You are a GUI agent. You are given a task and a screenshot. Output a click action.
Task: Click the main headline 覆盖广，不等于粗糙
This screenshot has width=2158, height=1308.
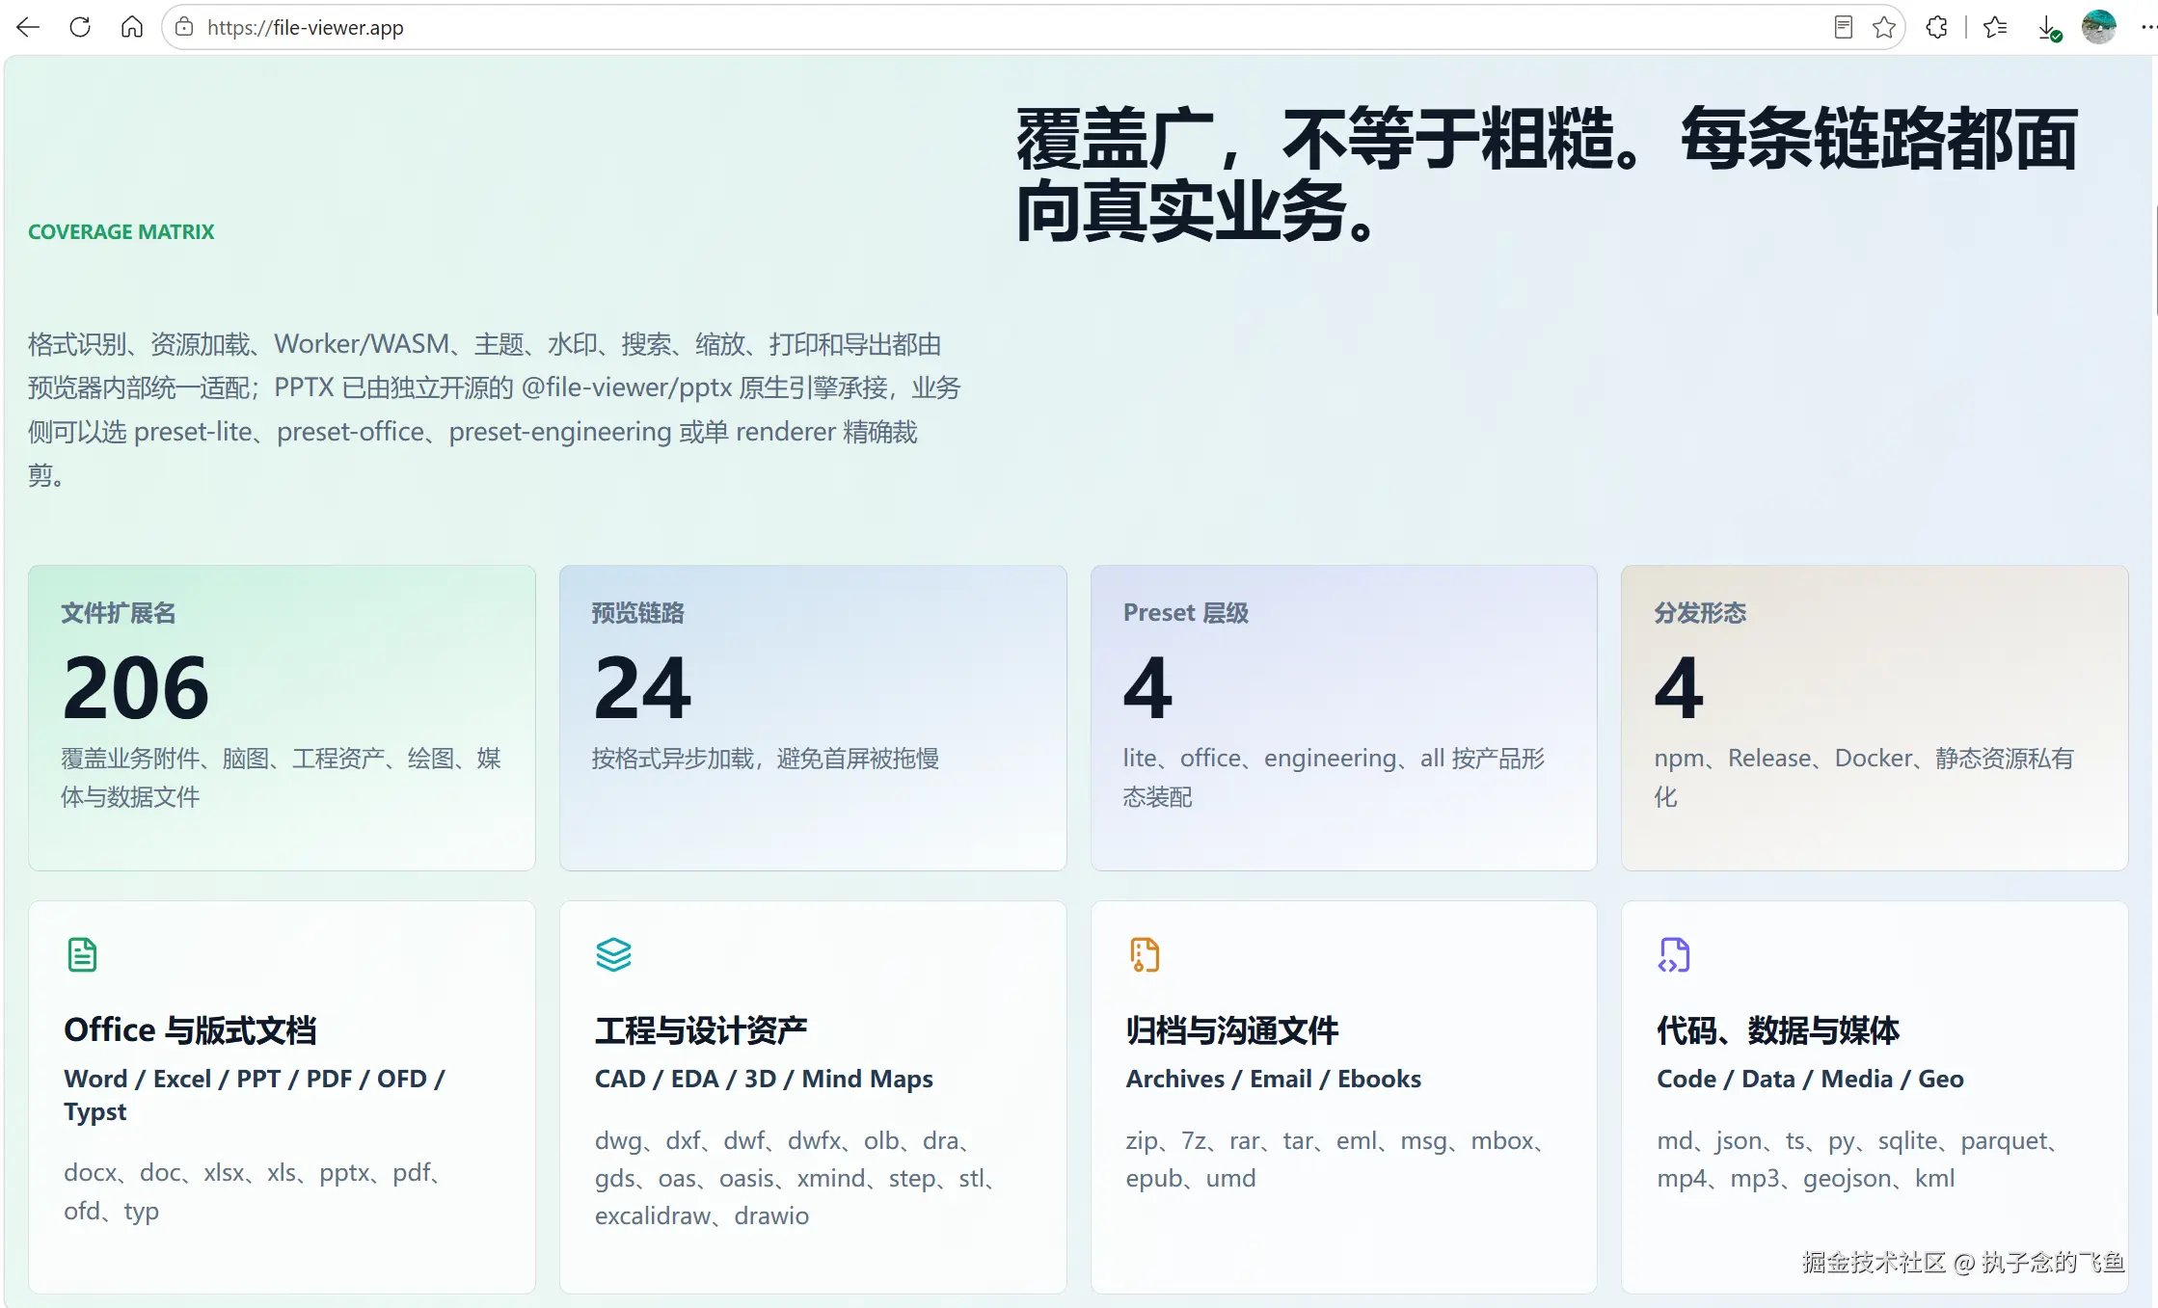click(x=1547, y=174)
